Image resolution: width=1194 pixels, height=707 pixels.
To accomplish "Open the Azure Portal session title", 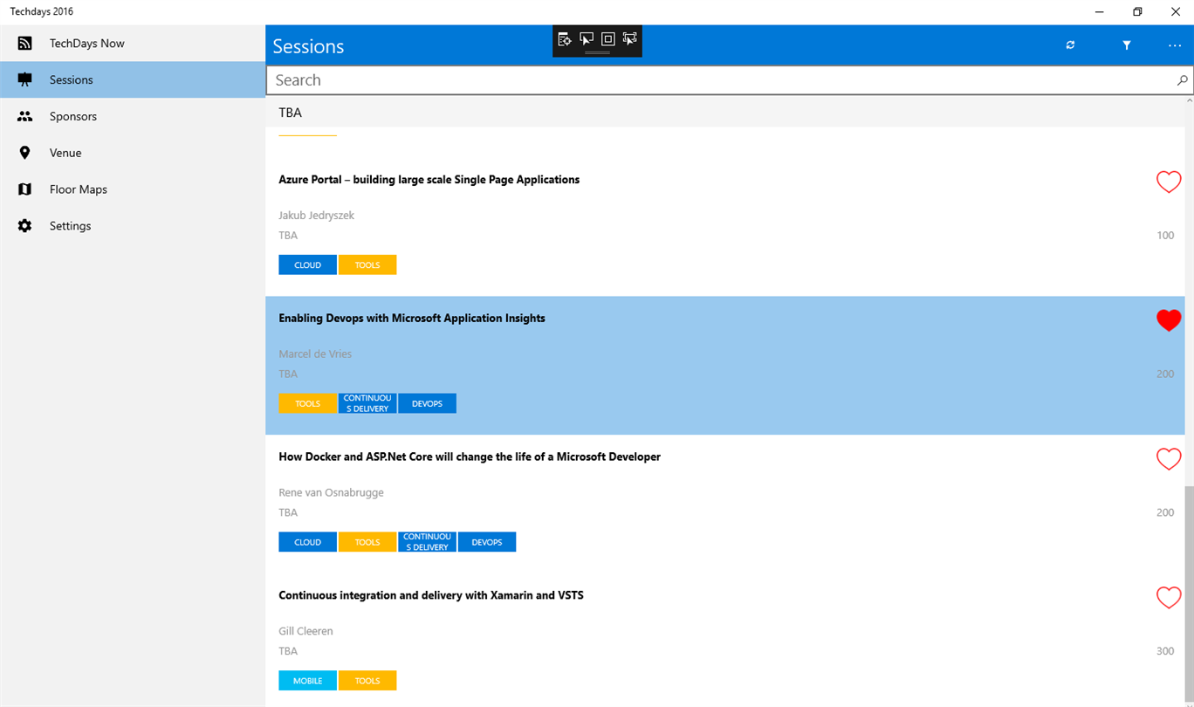I will click(429, 180).
